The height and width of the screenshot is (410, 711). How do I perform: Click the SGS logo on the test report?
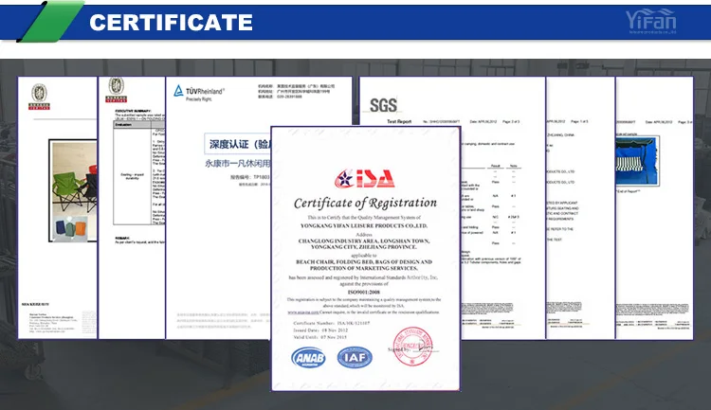pyautogui.click(x=383, y=104)
